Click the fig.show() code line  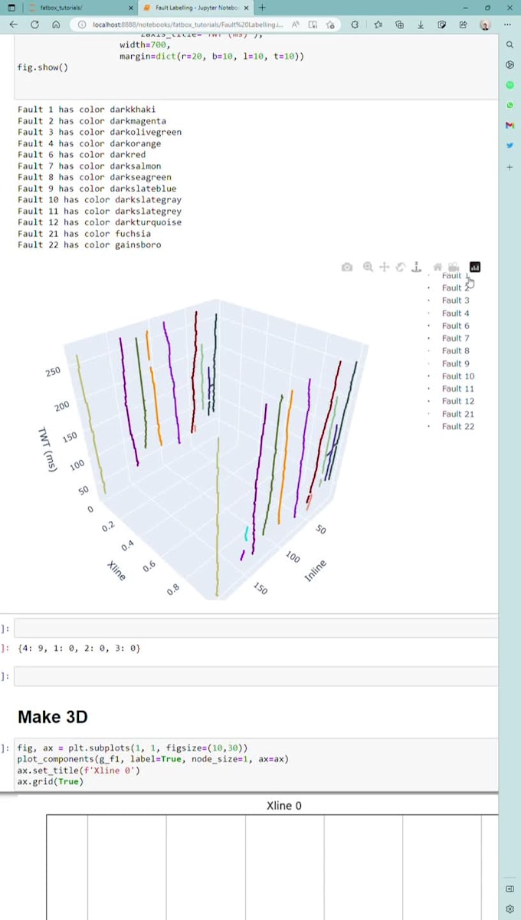point(43,67)
